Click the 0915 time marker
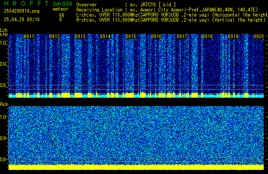 131,36
